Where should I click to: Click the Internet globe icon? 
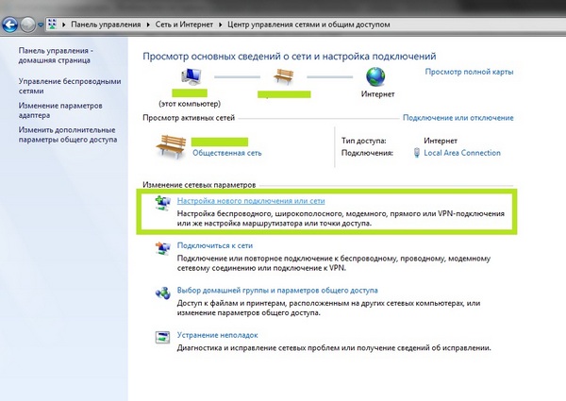tap(375, 76)
